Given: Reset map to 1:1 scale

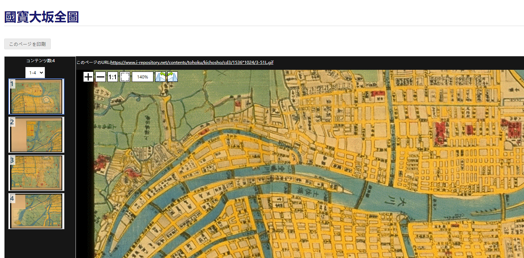Looking at the screenshot, I should pos(113,77).
